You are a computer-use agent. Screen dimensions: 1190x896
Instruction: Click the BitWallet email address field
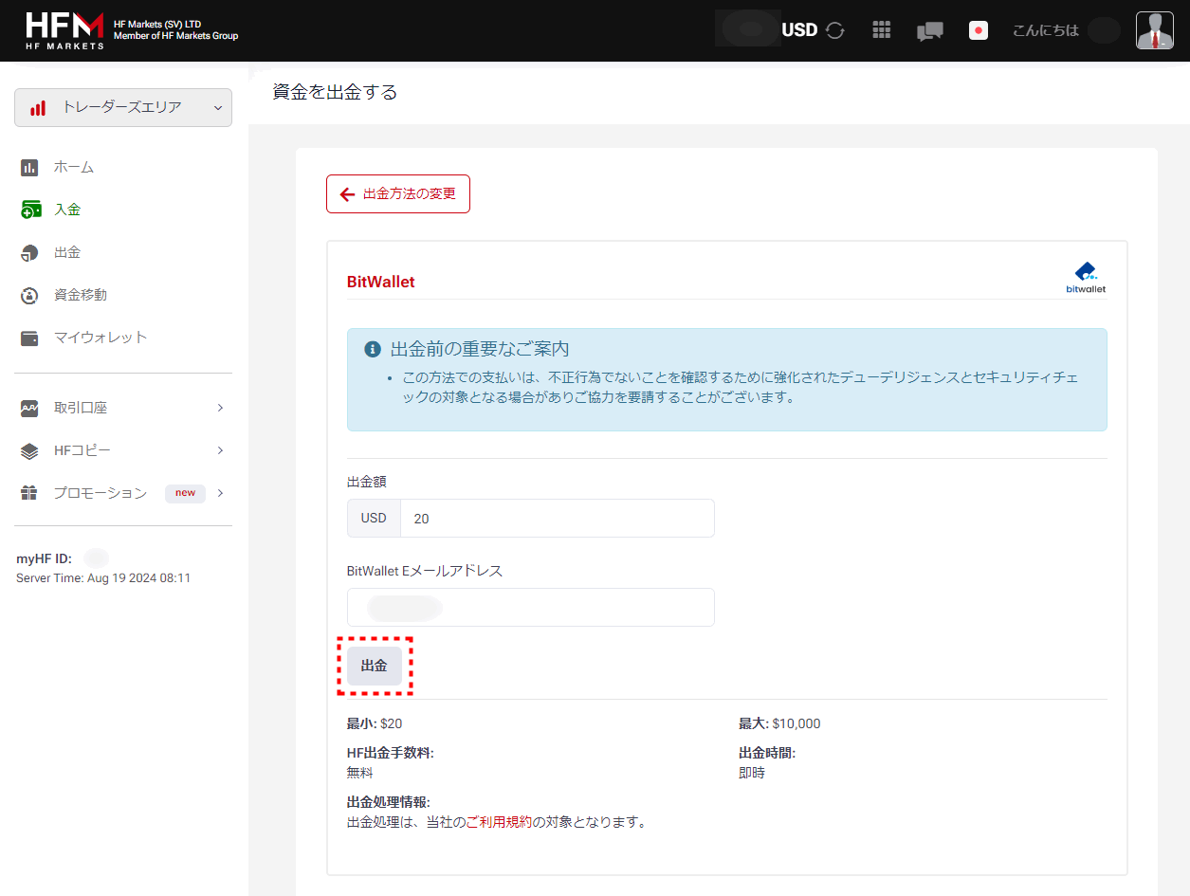(x=531, y=607)
